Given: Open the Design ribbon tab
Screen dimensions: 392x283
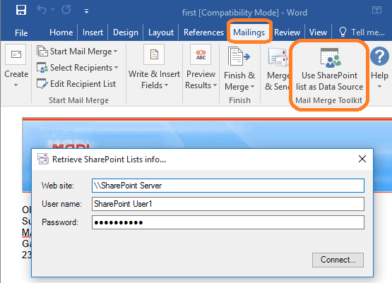Looking at the screenshot, I should (x=126, y=32).
